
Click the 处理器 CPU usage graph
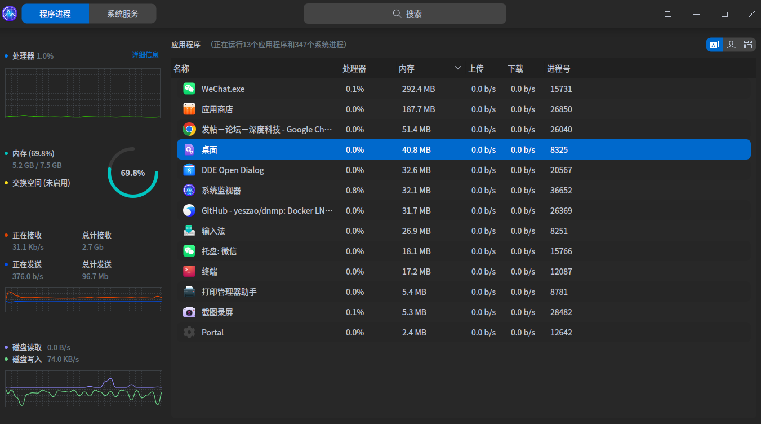pos(83,94)
